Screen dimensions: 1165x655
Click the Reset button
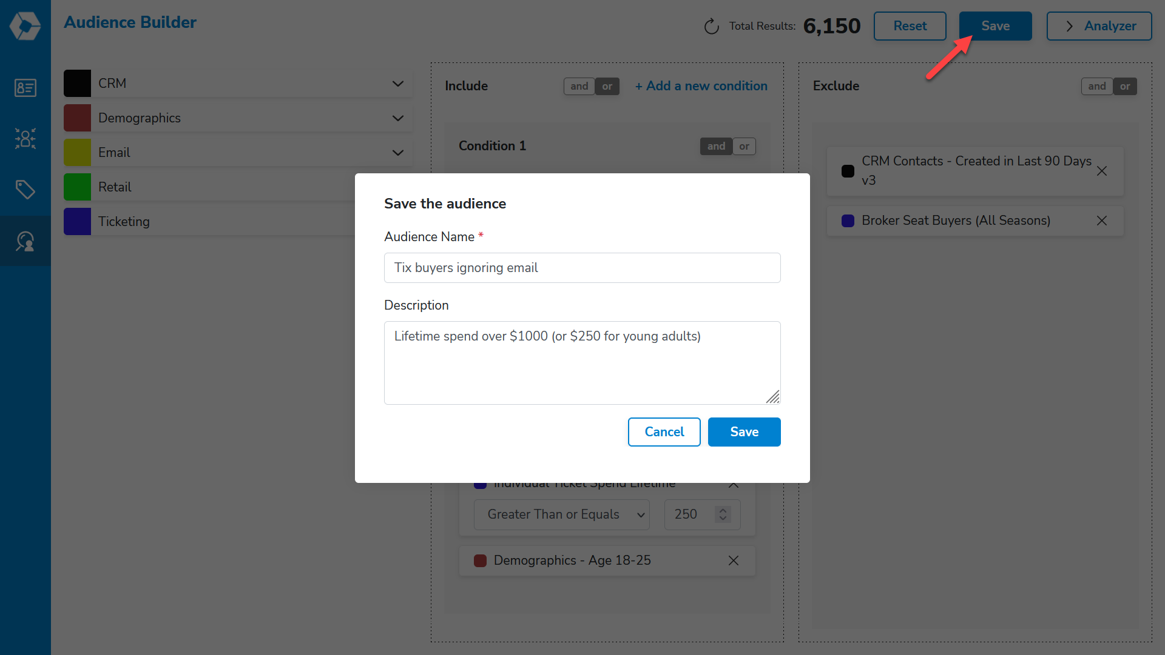[x=910, y=26]
